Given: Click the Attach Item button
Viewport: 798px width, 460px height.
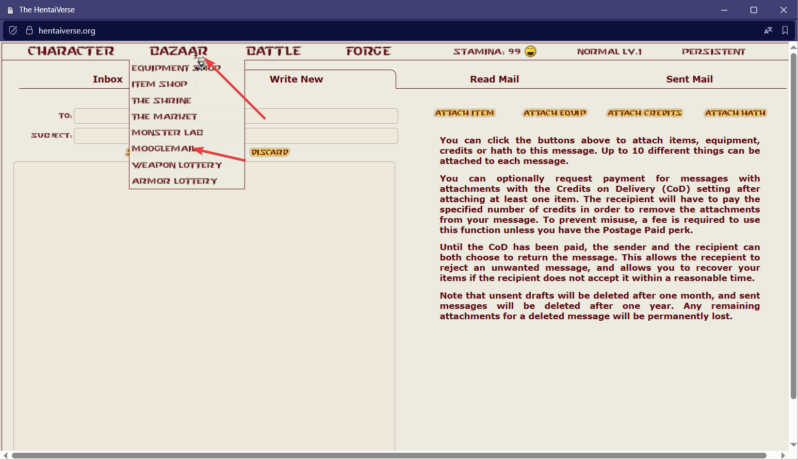Looking at the screenshot, I should point(465,113).
